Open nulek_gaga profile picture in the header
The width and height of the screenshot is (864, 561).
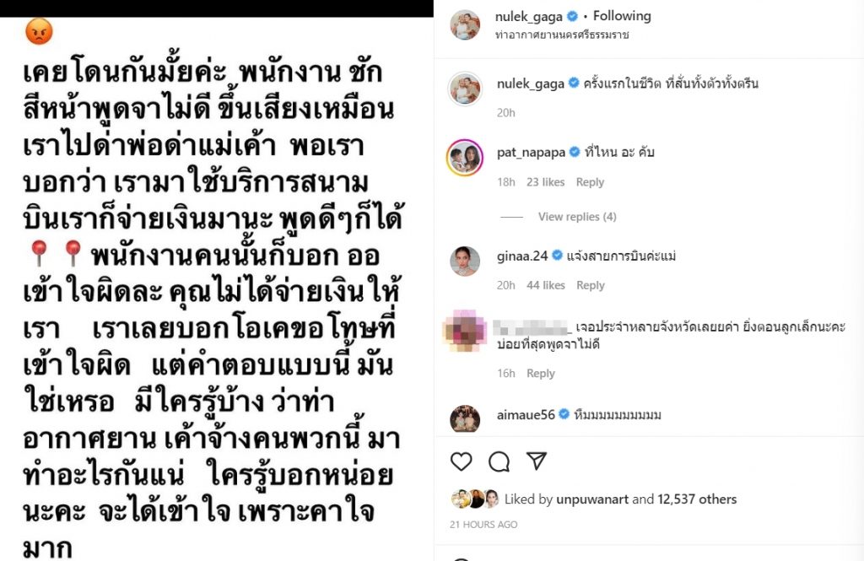tap(465, 24)
